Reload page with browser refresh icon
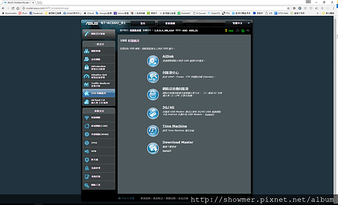338x205 pixels. click(x=13, y=8)
